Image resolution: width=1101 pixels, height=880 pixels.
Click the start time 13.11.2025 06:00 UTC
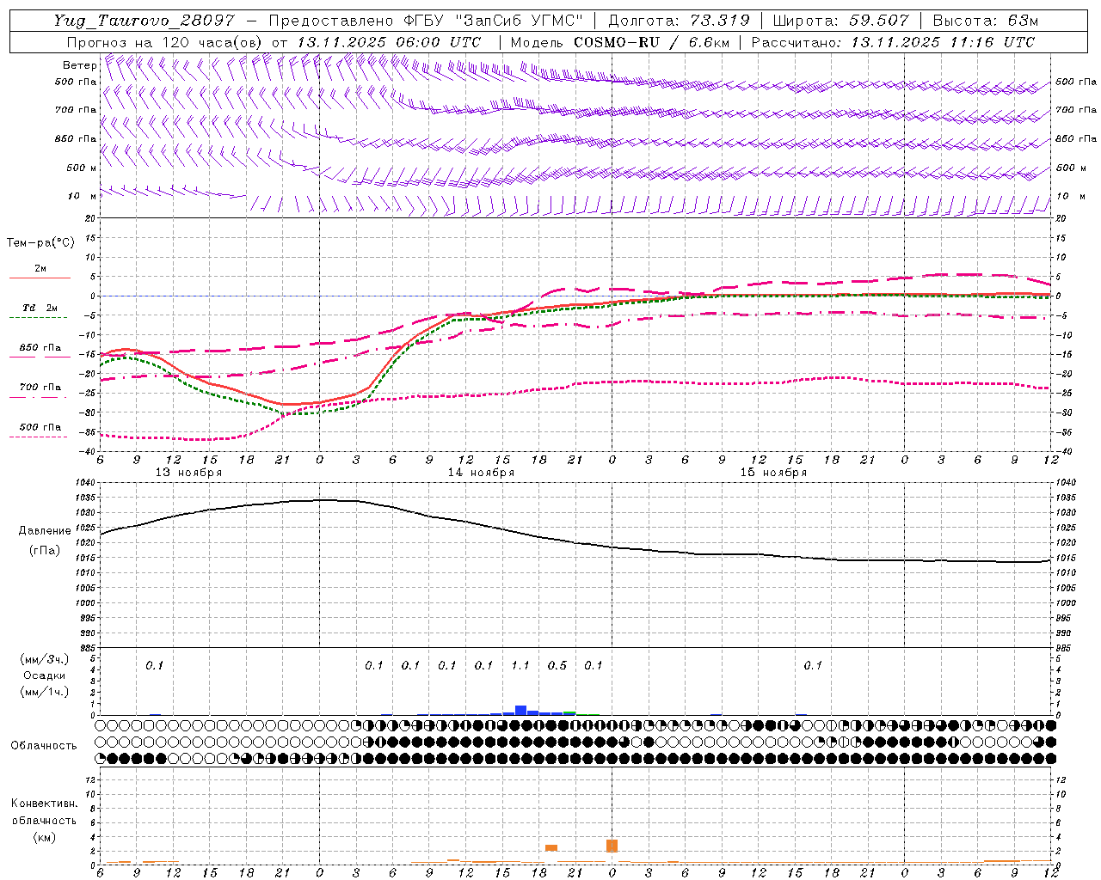(389, 42)
